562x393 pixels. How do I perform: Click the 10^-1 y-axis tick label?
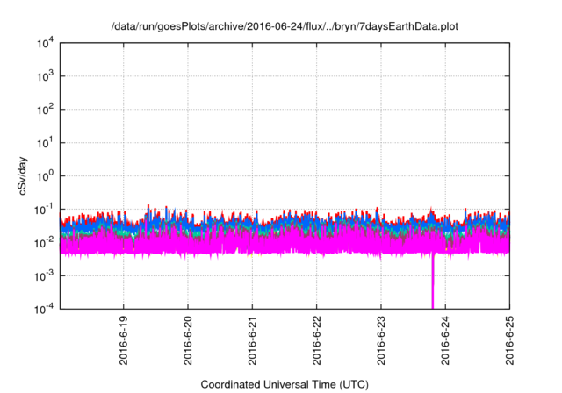[44, 210]
